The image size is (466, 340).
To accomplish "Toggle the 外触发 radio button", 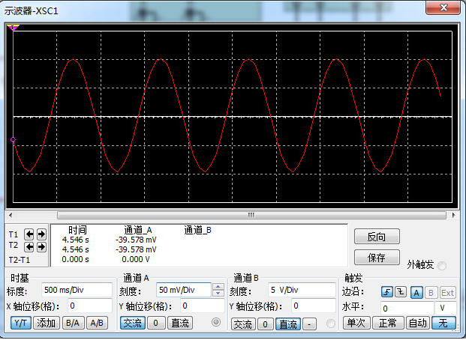I will coord(442,265).
